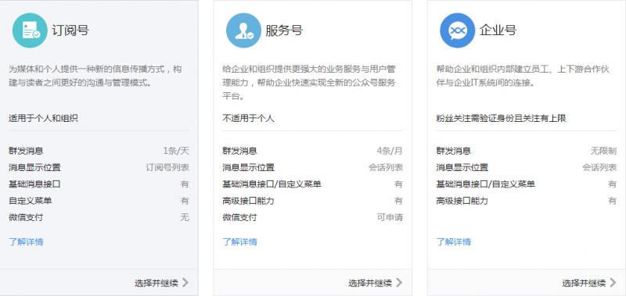Viewport: 626px width, 296px height.
Task: Click 消息显示位置 label in 订阅号 card
Action: [x=34, y=168]
